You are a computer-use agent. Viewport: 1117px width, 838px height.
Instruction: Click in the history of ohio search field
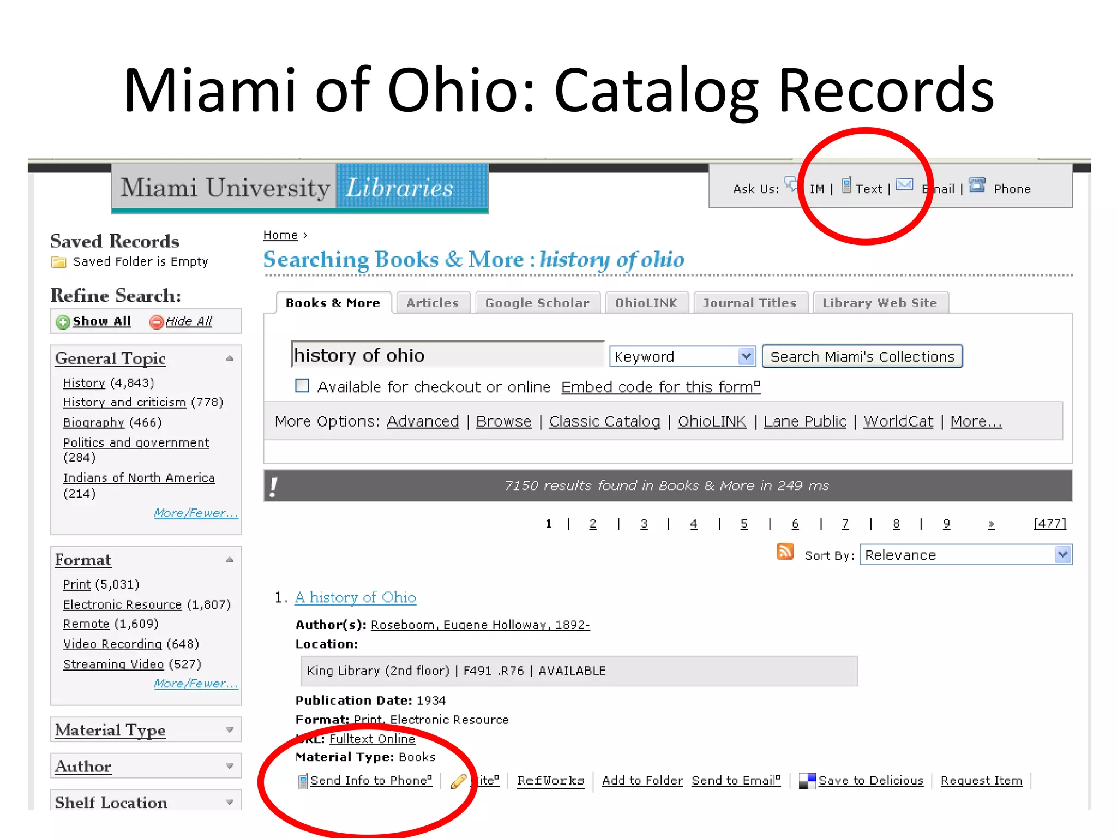coord(447,355)
